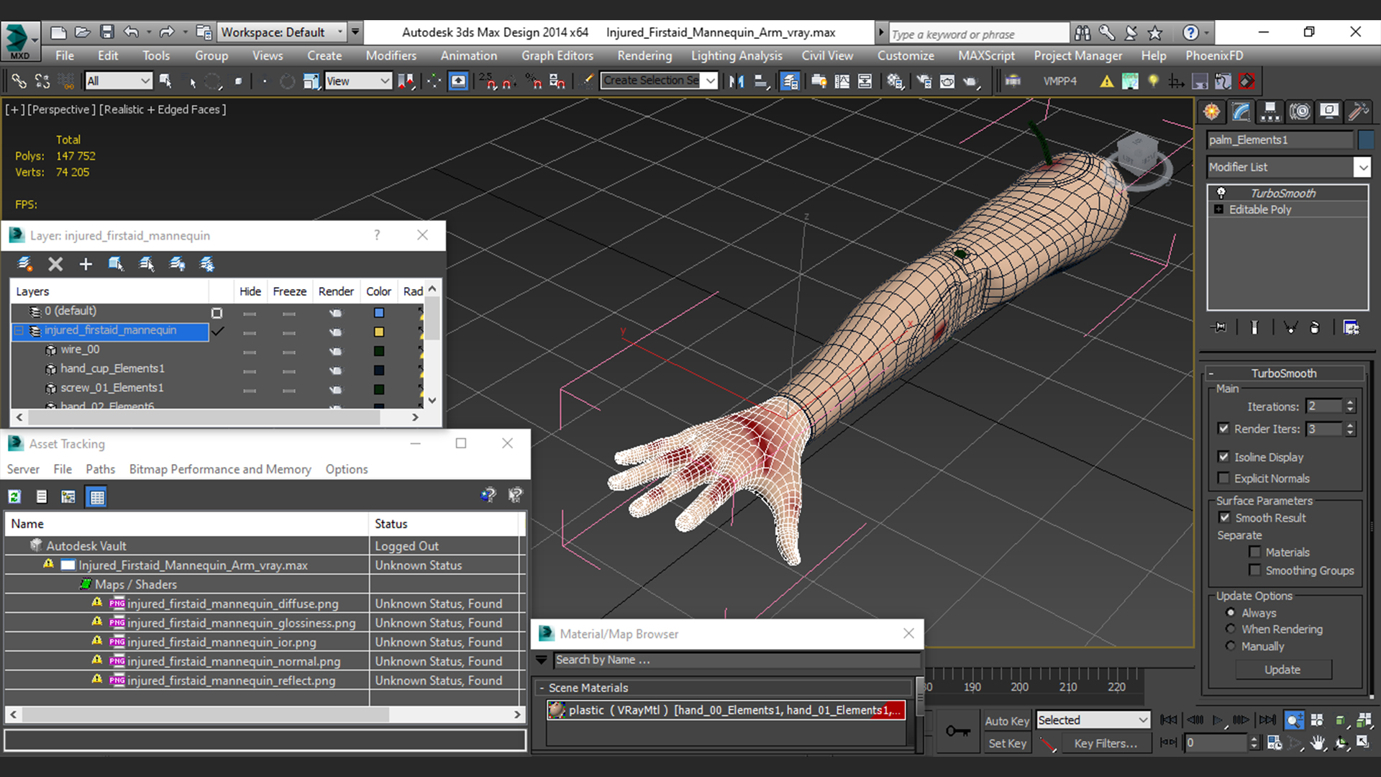Click Pan View hand icon
The width and height of the screenshot is (1381, 777).
1318,743
